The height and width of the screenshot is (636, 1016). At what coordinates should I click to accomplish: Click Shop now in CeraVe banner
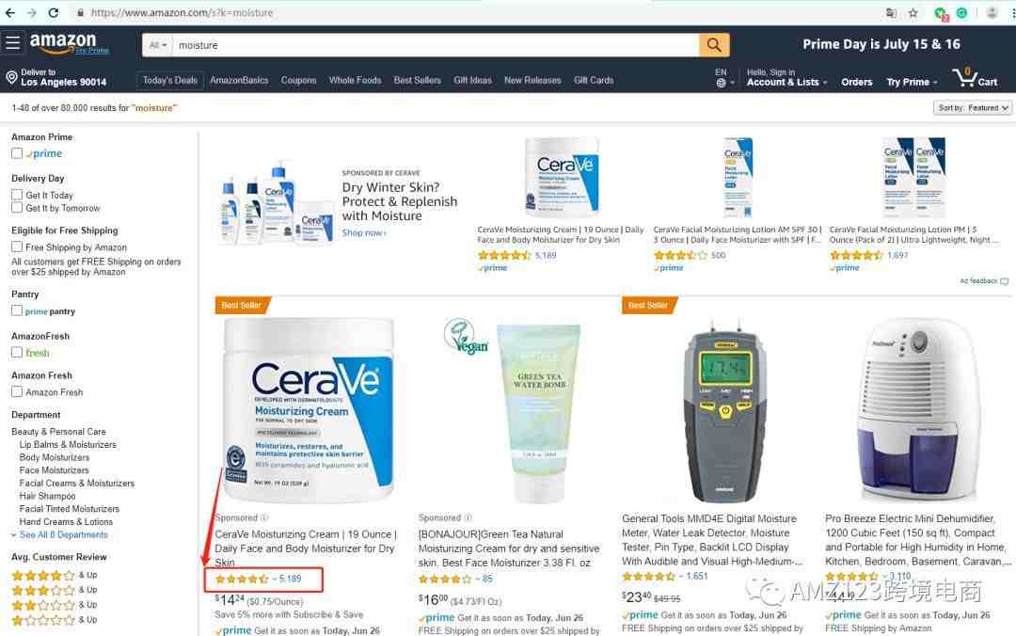coord(363,232)
